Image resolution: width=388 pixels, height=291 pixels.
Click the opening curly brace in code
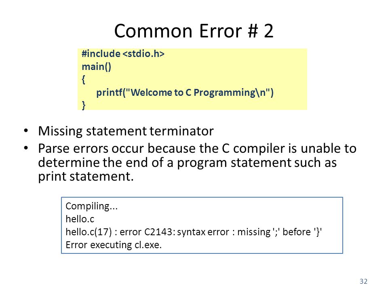[83, 80]
